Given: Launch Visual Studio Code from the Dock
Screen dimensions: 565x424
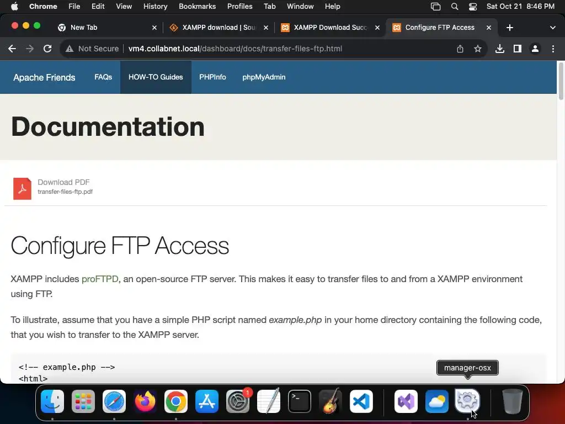Looking at the screenshot, I should coord(361,401).
